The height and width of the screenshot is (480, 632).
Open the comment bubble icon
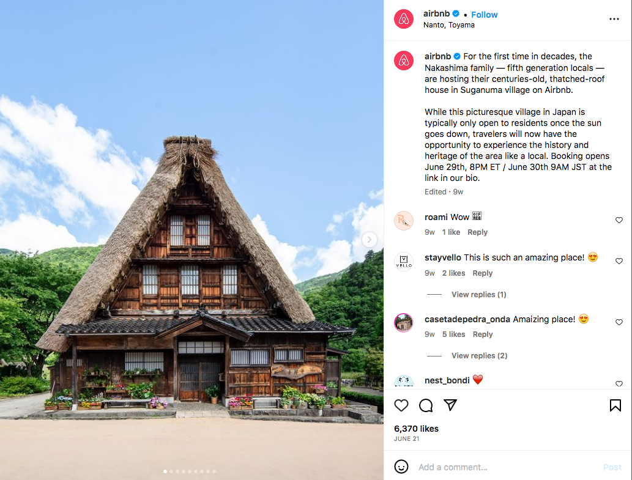click(426, 405)
